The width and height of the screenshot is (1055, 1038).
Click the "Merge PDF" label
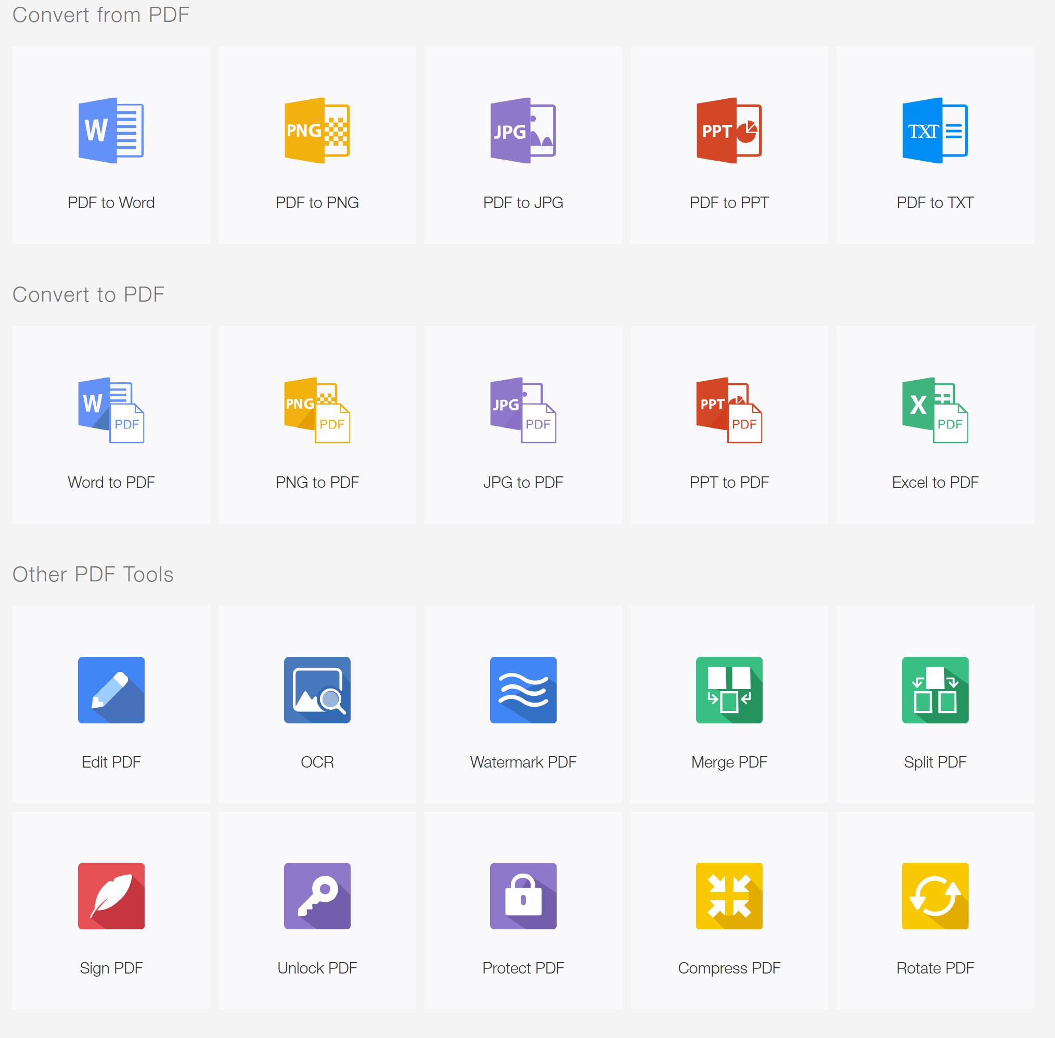[729, 762]
